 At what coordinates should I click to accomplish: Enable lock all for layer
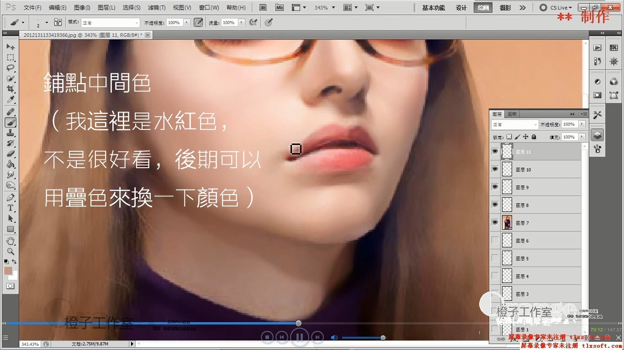(x=534, y=137)
